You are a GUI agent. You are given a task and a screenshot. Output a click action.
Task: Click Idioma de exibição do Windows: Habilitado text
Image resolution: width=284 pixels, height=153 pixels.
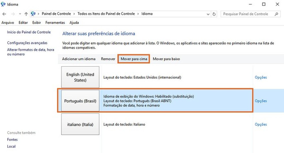149,96
